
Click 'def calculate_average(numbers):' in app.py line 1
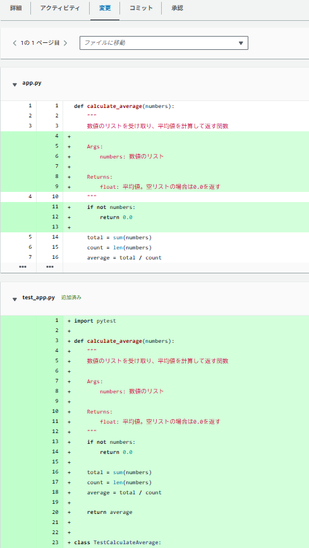(x=124, y=106)
